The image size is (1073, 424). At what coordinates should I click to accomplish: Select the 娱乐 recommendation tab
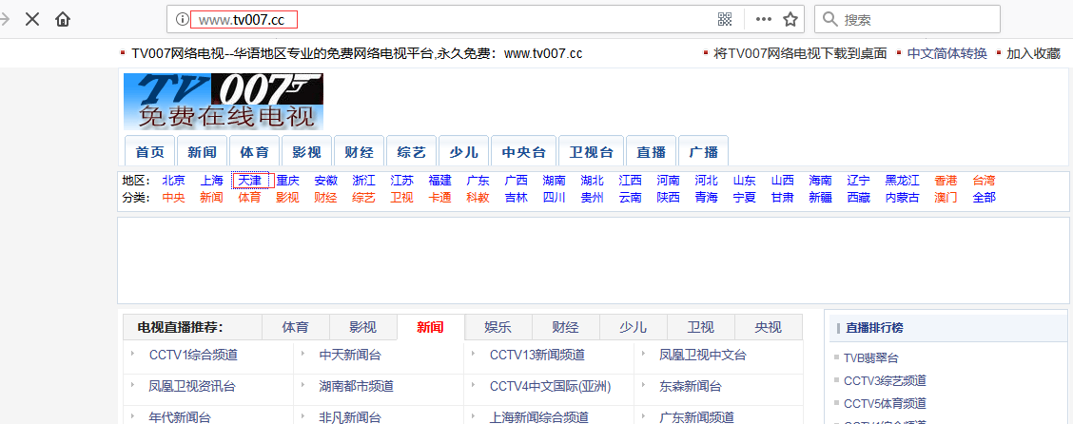(x=497, y=327)
